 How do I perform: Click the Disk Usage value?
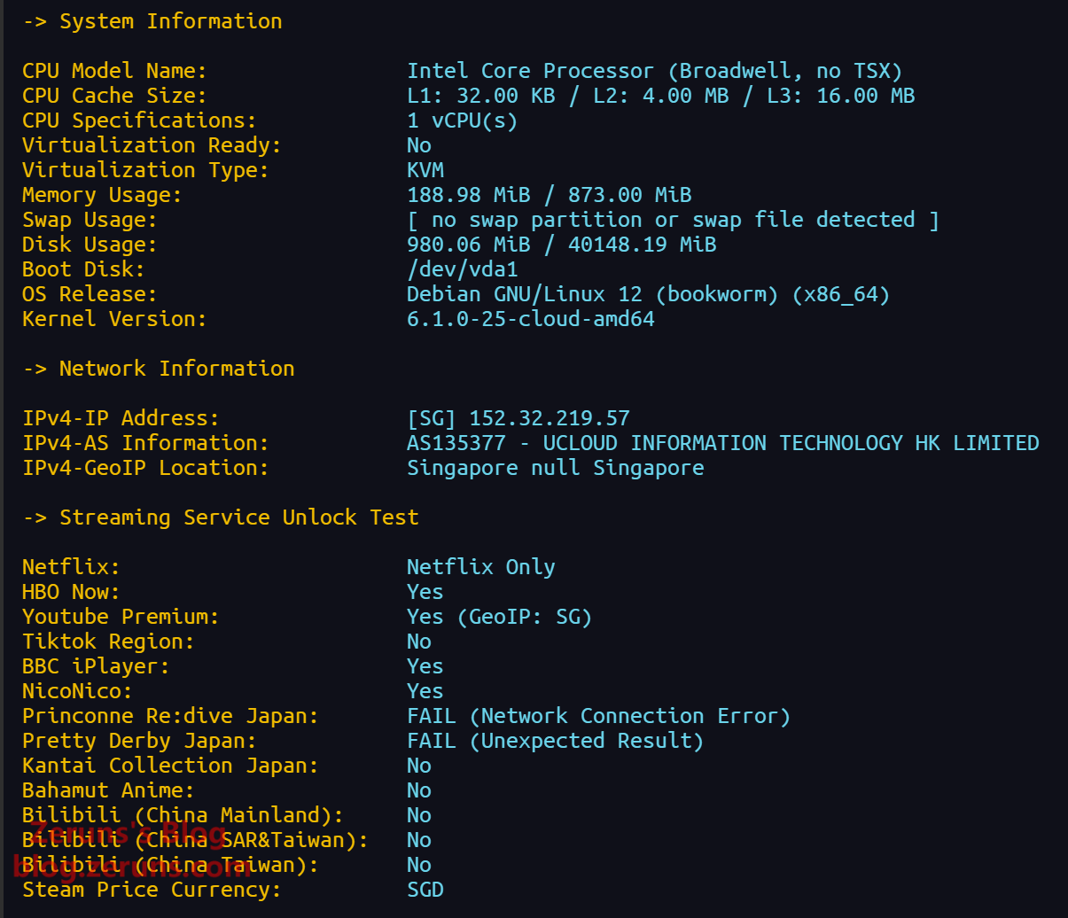[561, 245]
